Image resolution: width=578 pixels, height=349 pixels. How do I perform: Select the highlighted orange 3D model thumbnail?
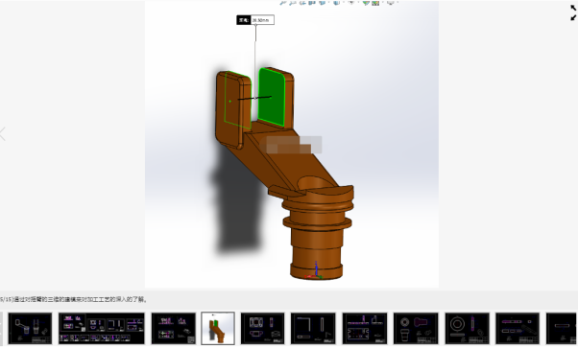218,328
